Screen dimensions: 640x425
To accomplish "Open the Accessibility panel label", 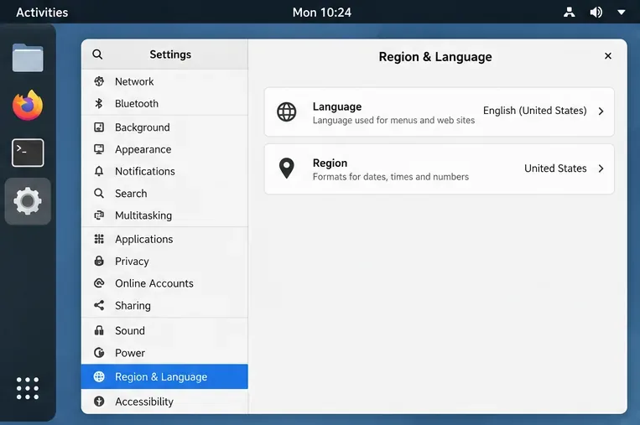I will pyautogui.click(x=144, y=402).
